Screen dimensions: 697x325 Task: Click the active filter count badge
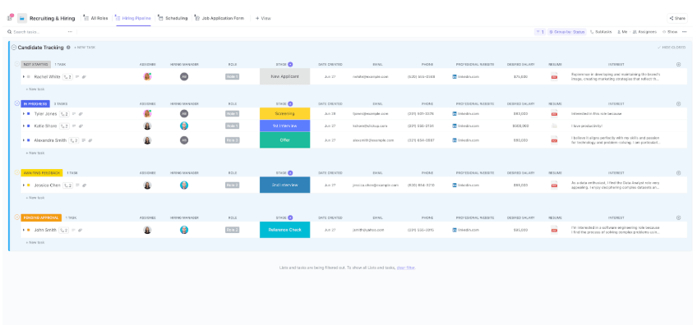(540, 32)
